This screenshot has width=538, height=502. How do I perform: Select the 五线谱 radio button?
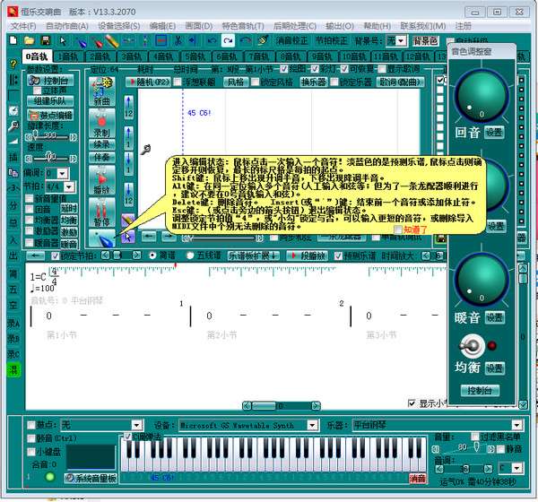point(190,255)
